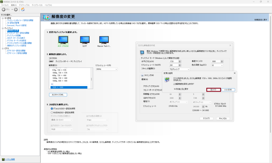Open the ファイル(F) menu
The image size is (272, 163).
(5, 5)
